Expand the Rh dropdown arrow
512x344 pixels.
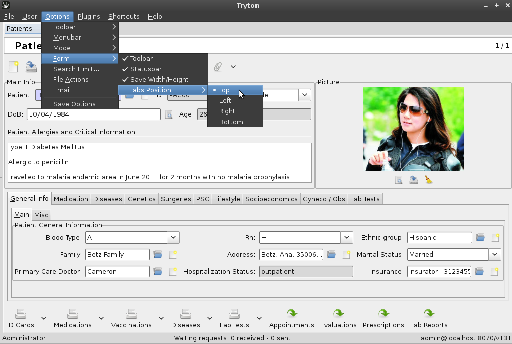click(x=347, y=238)
